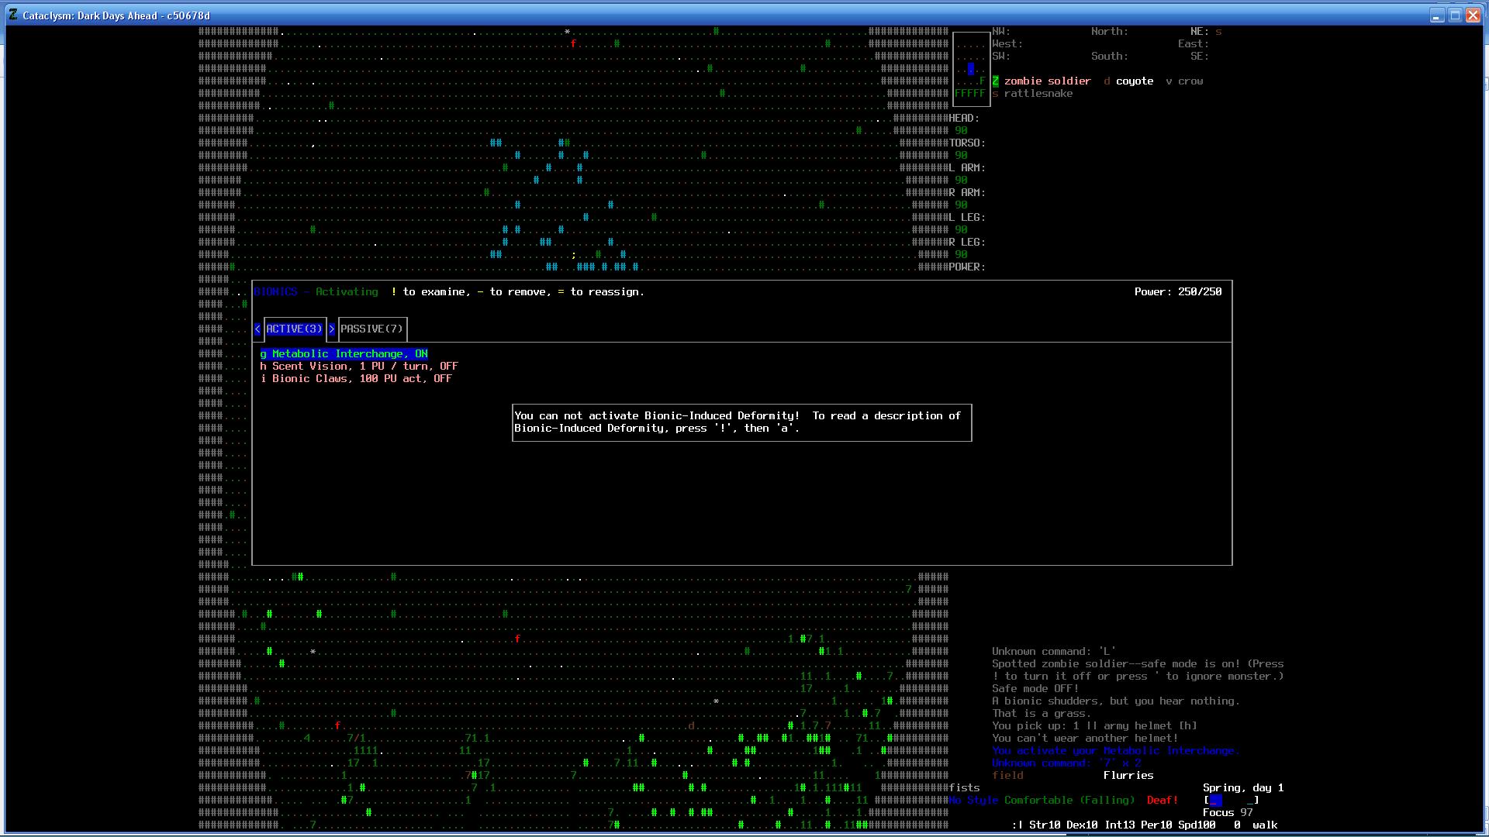This screenshot has height=837, width=1489.
Task: Click the blue player marker on minimap
Action: coord(970,69)
